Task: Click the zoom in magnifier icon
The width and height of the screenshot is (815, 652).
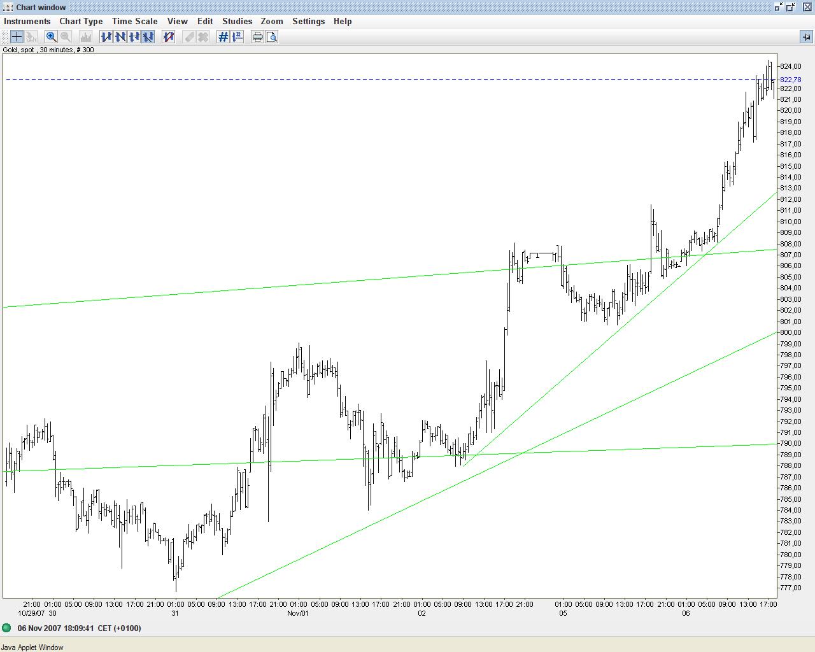Action: pos(51,37)
